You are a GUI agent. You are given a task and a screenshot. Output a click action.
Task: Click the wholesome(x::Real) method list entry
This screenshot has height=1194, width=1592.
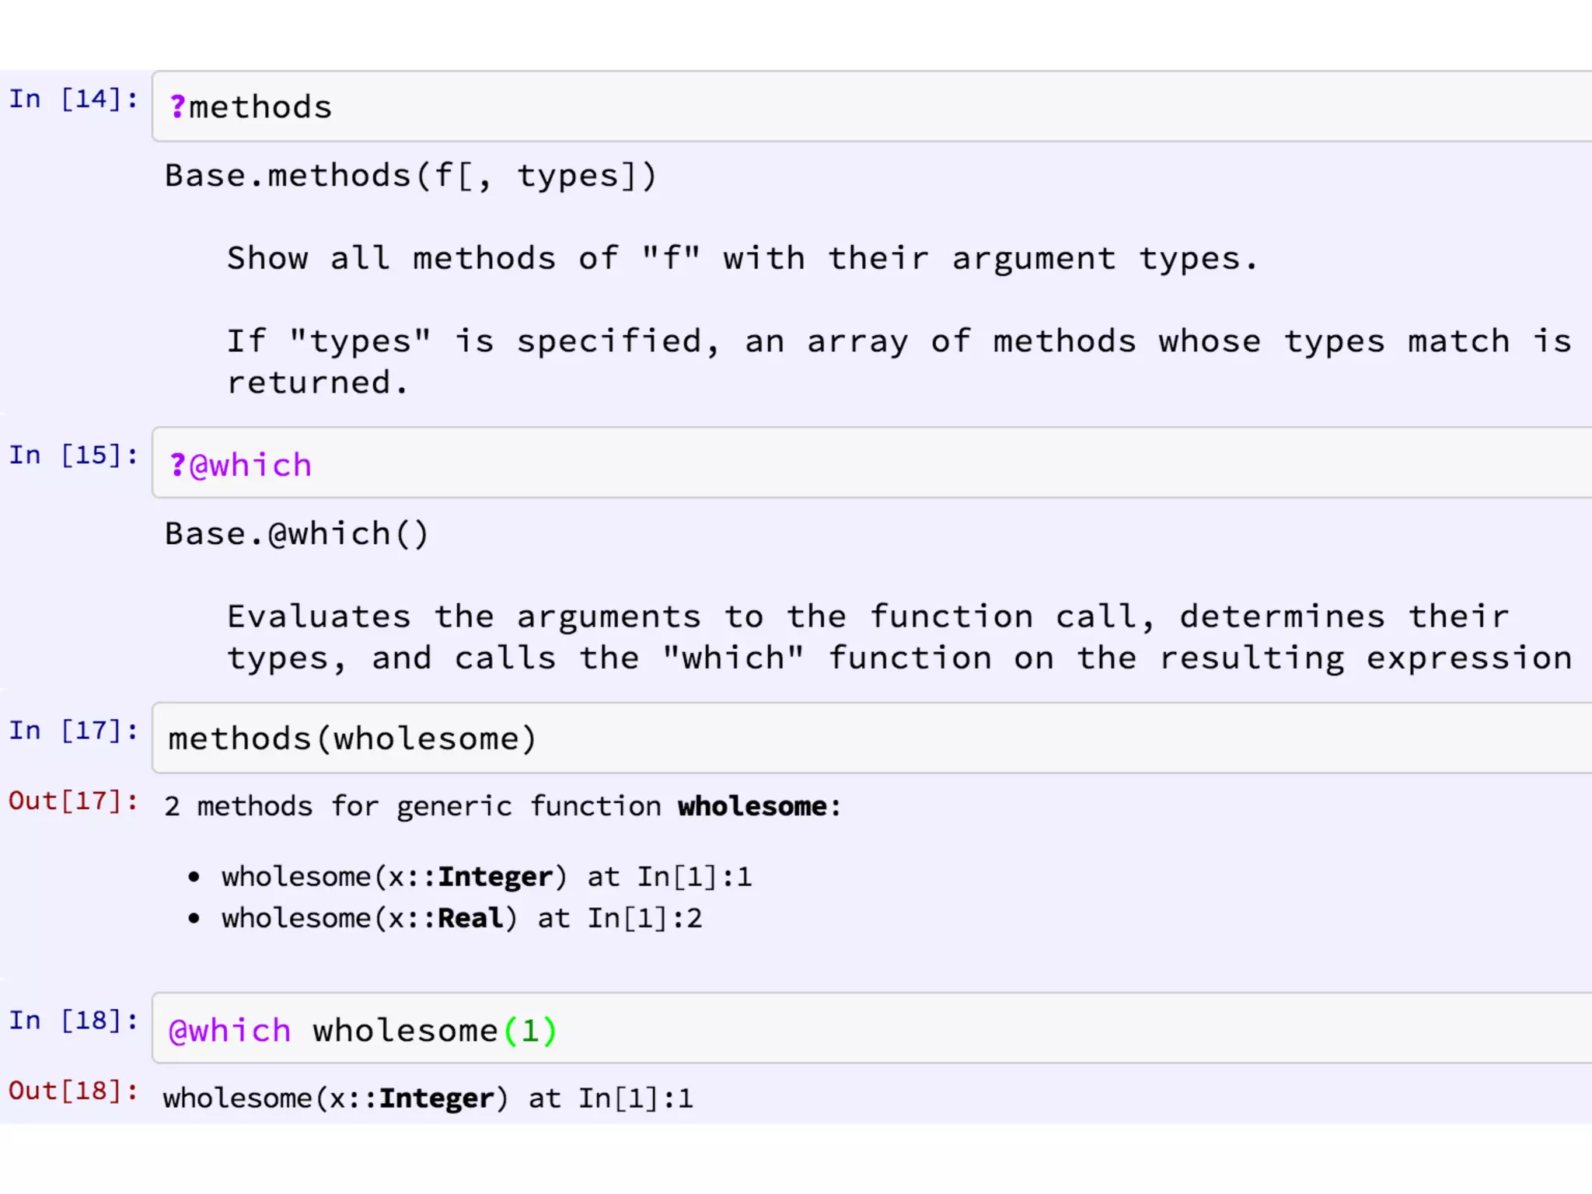(x=368, y=918)
